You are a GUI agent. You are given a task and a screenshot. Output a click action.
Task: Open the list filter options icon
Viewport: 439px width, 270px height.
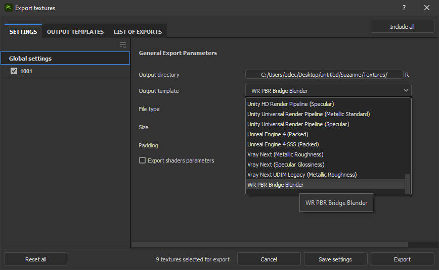123,45
